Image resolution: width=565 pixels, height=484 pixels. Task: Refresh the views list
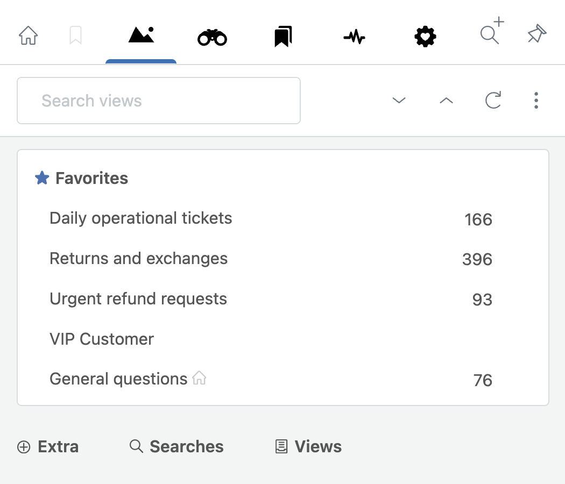(x=493, y=100)
